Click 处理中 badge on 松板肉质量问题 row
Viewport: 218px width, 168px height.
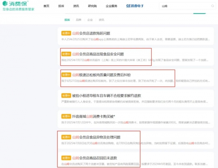pyautogui.click(x=66, y=75)
